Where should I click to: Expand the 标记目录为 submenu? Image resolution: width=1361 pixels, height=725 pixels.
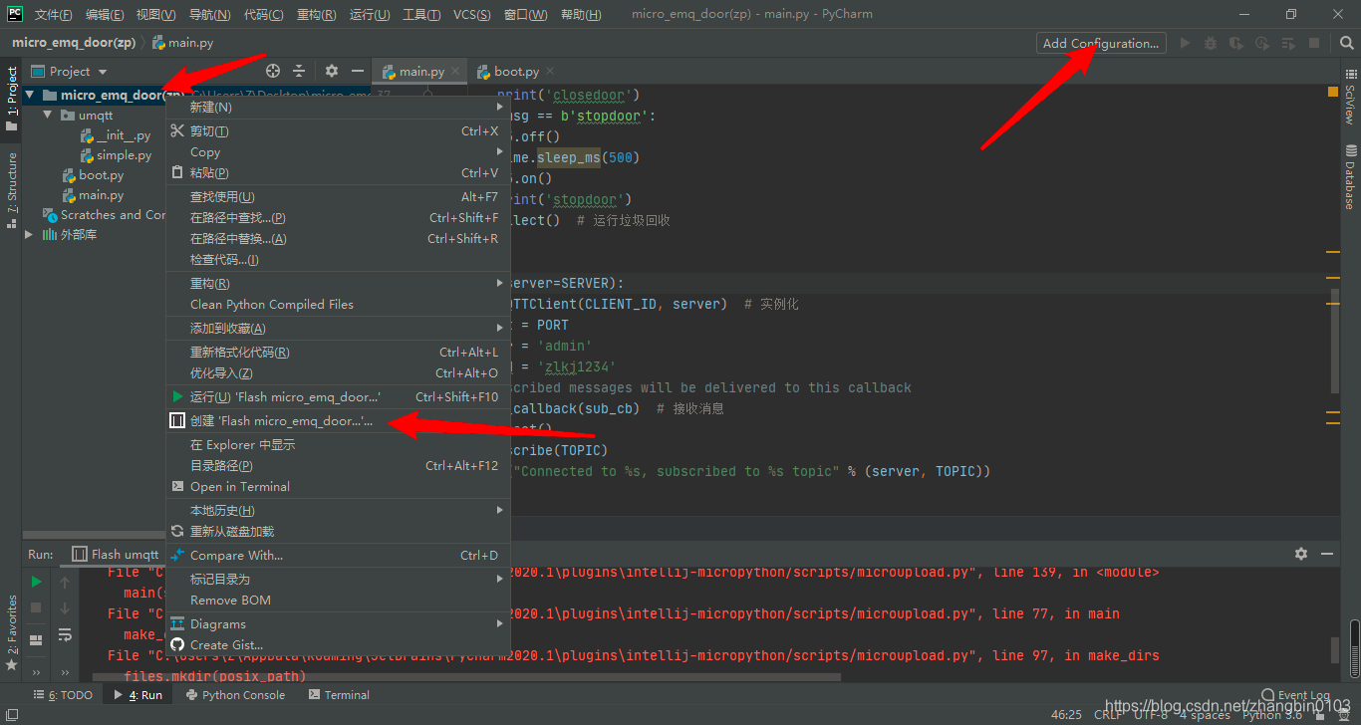338,580
